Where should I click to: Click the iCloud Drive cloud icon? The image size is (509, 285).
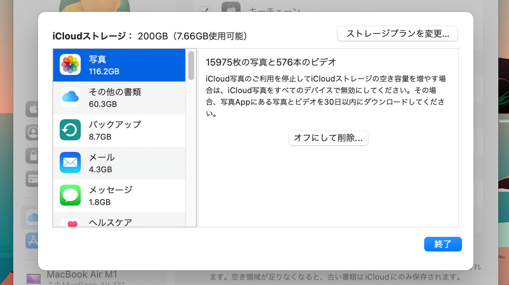70,97
